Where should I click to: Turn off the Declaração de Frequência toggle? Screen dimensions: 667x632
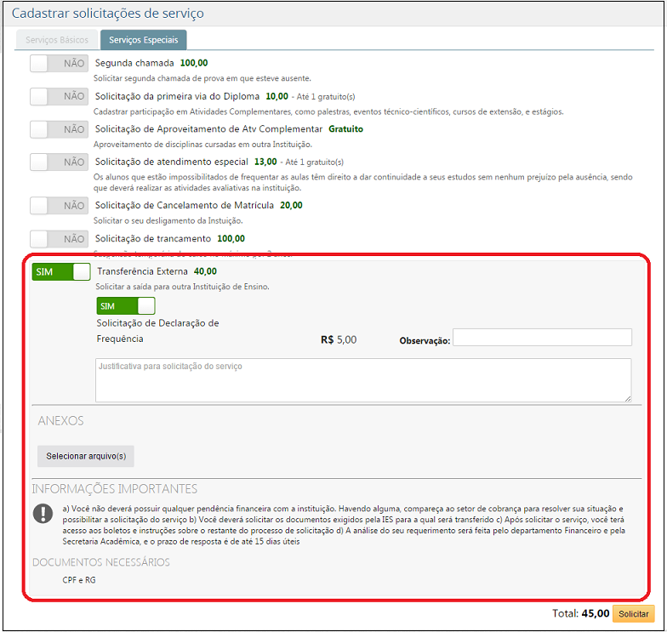(x=126, y=306)
